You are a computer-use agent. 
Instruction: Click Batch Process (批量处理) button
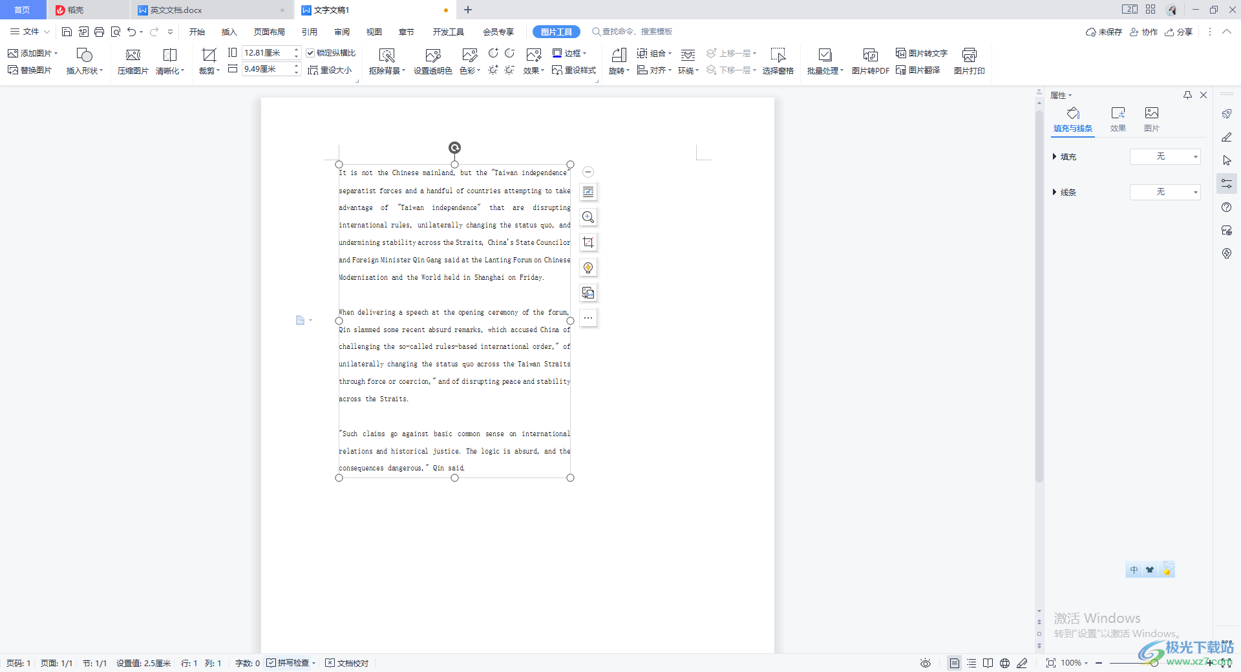coord(825,62)
